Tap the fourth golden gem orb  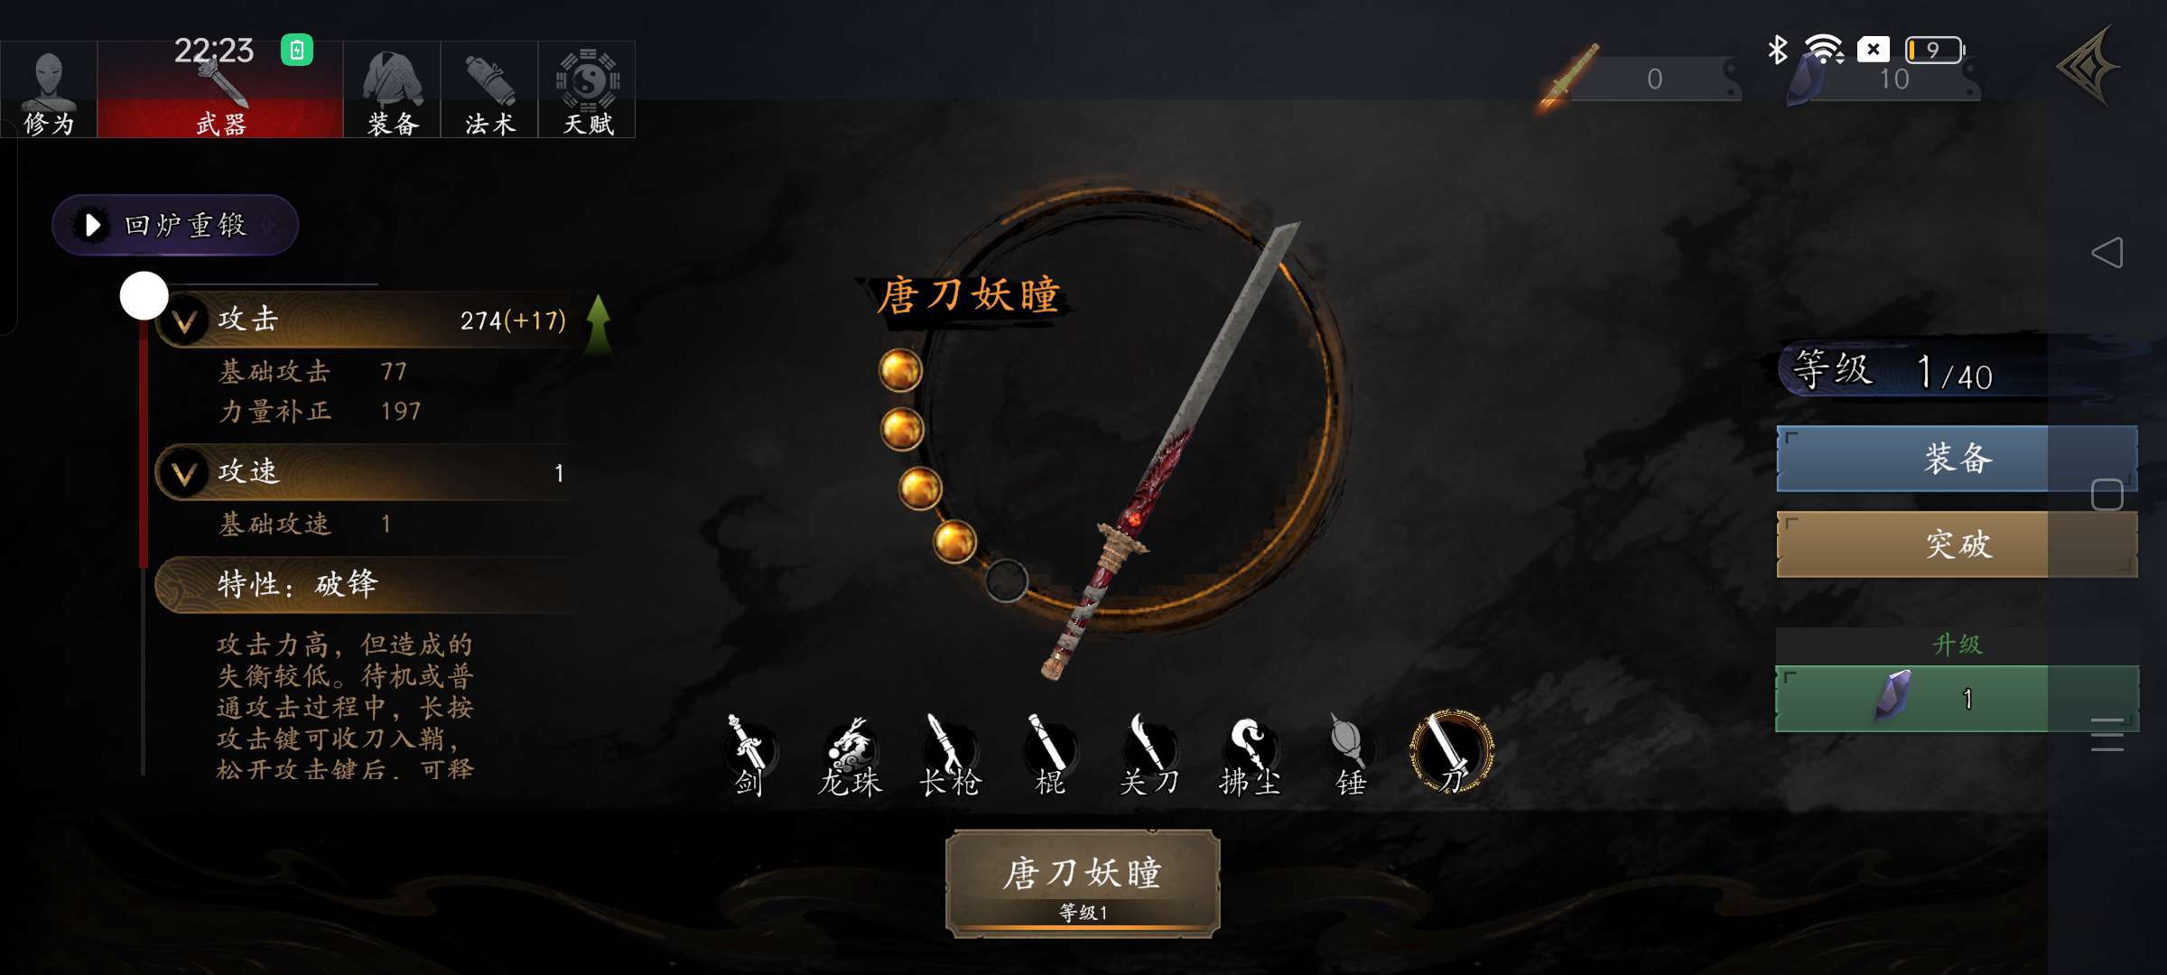954,542
